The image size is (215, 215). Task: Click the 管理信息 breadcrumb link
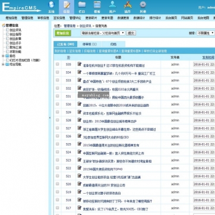pyautogui.click(x=69, y=26)
